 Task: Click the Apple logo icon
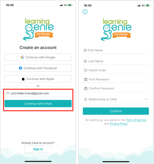point(23,79)
